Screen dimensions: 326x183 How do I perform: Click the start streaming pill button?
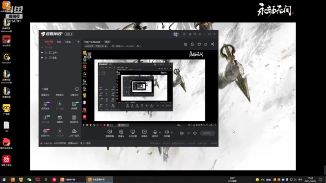coord(207,133)
